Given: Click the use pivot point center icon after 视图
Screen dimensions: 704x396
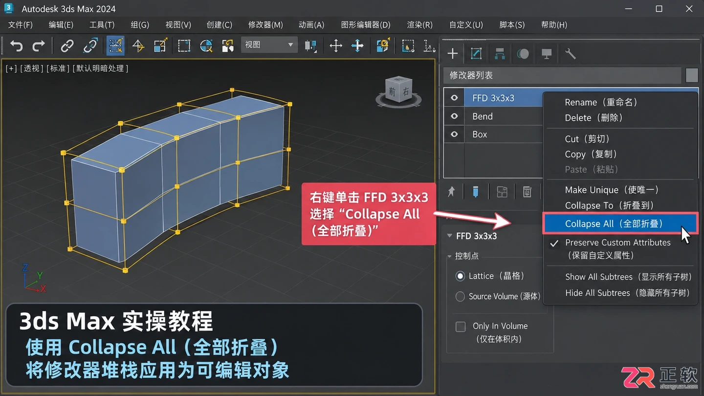Looking at the screenshot, I should coord(310,46).
